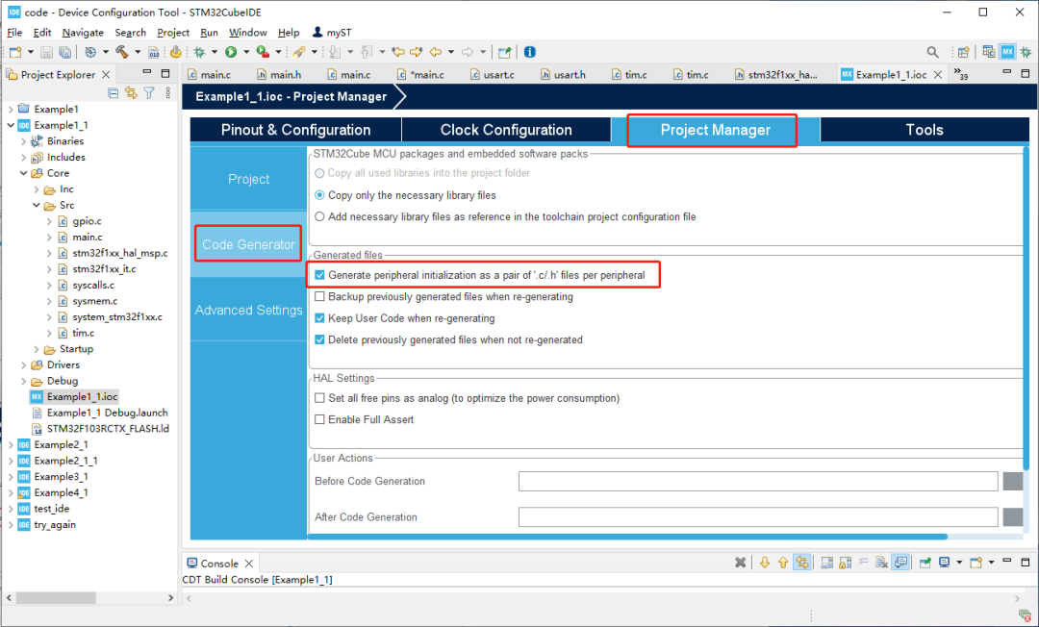
Task: Start debugging with the green bug icon
Action: pyautogui.click(x=199, y=52)
